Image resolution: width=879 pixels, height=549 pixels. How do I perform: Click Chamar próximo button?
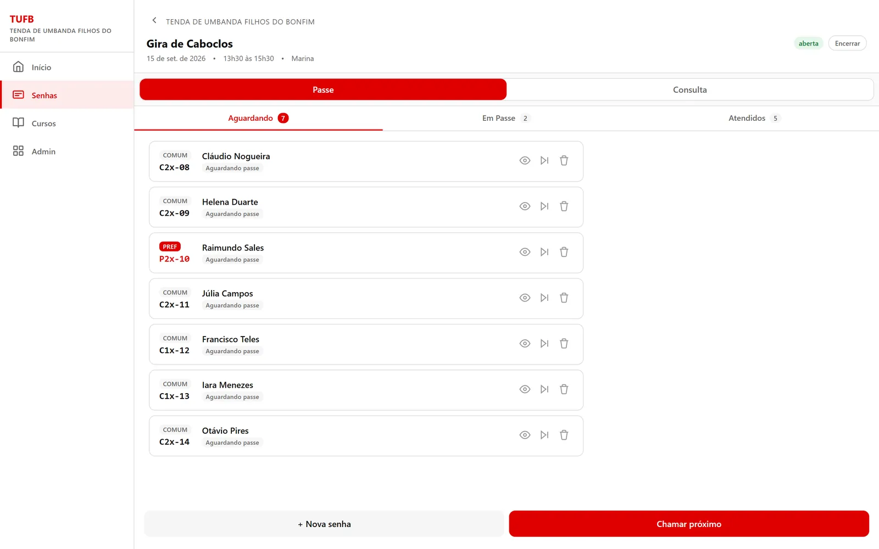tap(689, 524)
